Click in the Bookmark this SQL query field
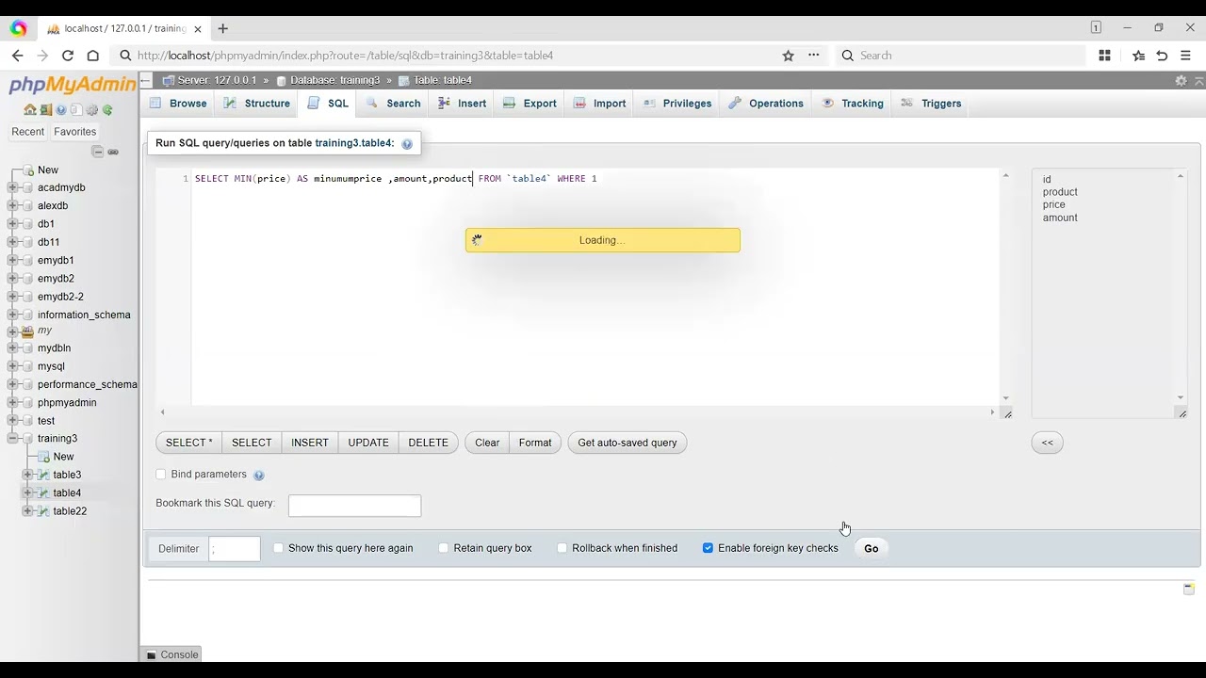Viewport: 1206px width, 678px height. click(x=354, y=506)
